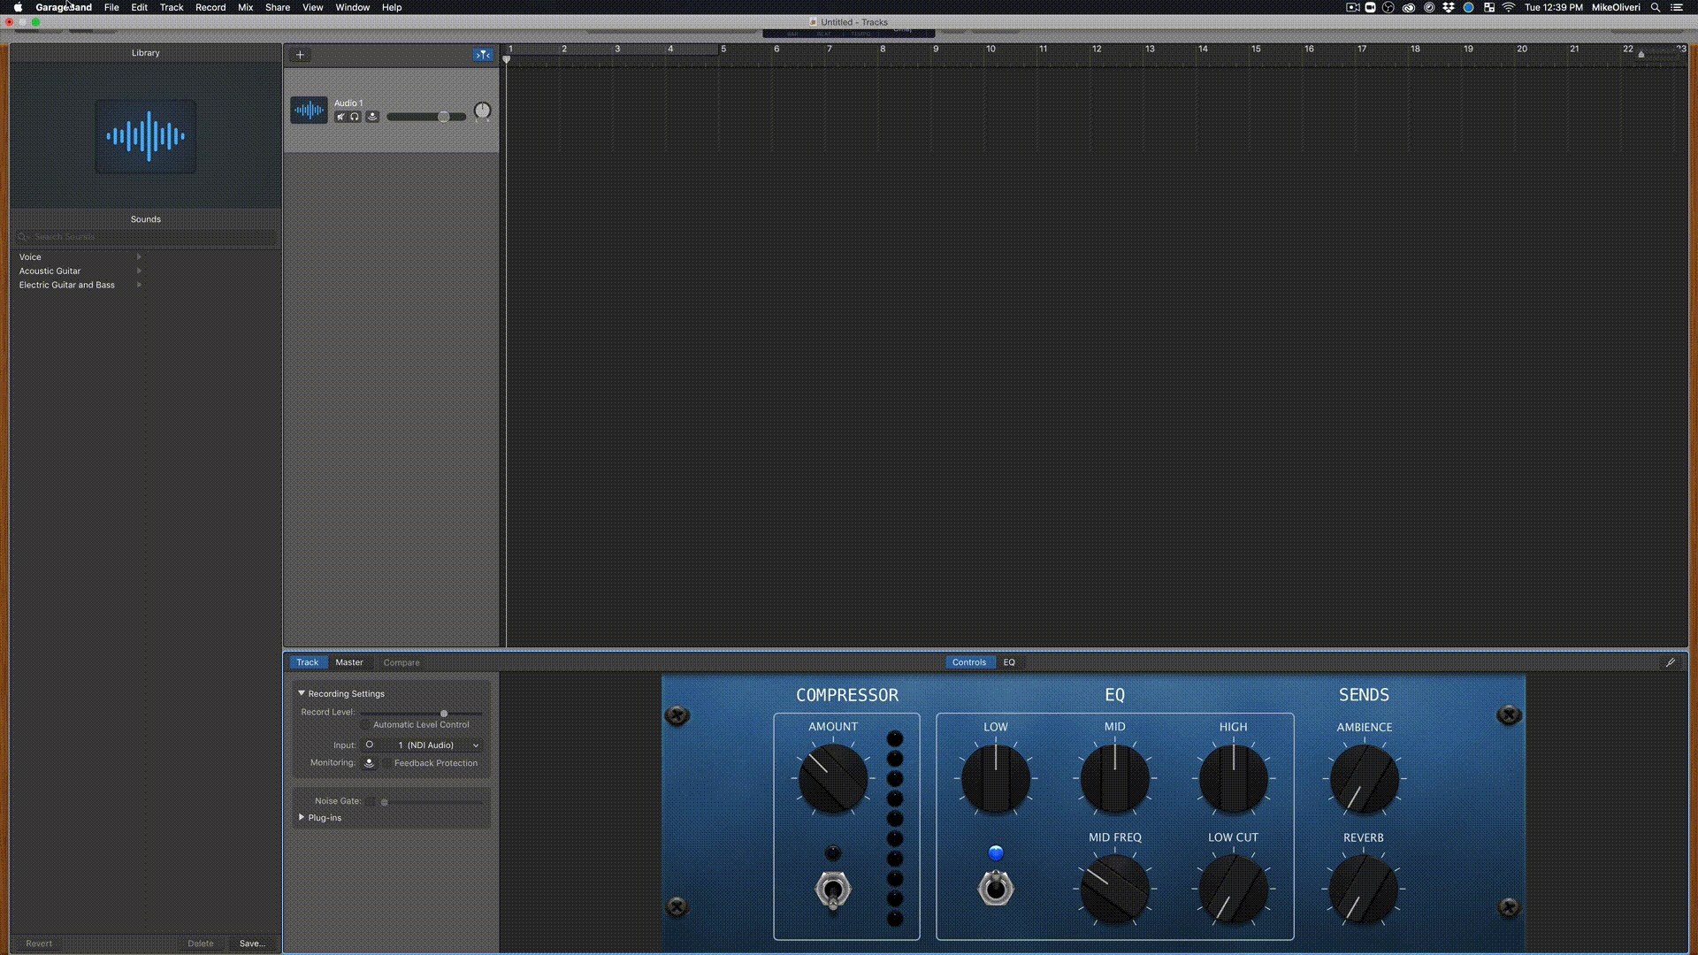Open the Track menu
1698x955 pixels.
point(172,7)
